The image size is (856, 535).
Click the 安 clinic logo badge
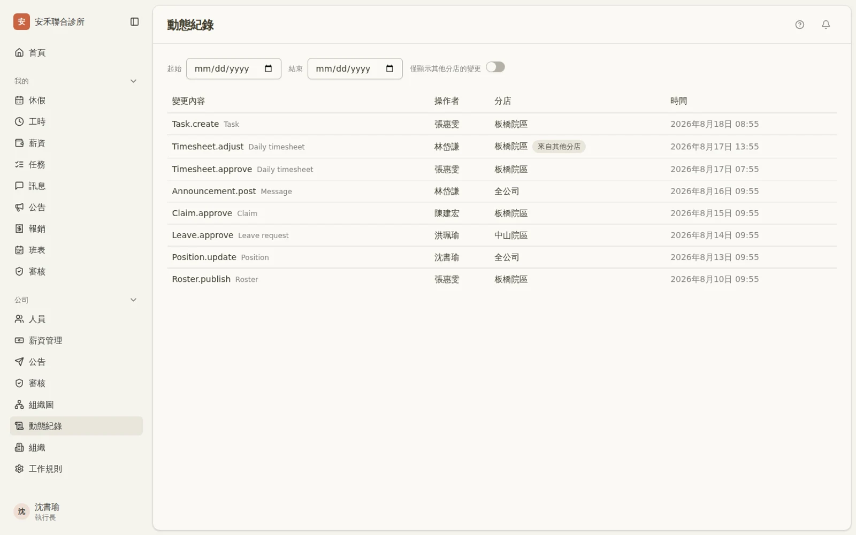tap(21, 22)
